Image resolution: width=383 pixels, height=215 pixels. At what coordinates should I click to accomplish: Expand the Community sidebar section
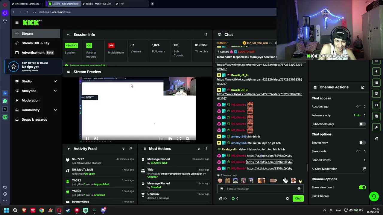pos(36,110)
